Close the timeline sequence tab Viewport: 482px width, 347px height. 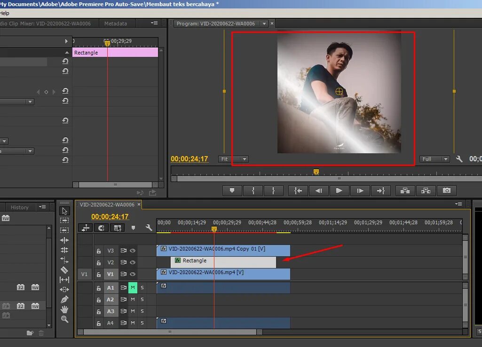tap(139, 205)
